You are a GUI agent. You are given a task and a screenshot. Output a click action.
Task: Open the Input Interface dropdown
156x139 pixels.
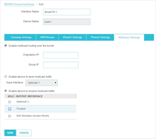[x=42, y=83]
